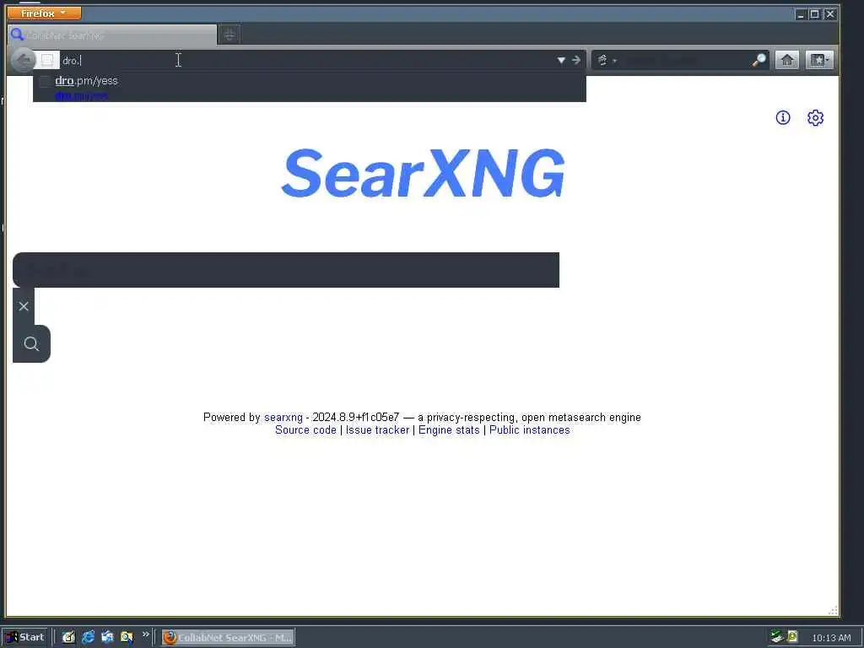Focus the SearXNG search query box
Screen dimensions: 864x648
click(x=286, y=270)
